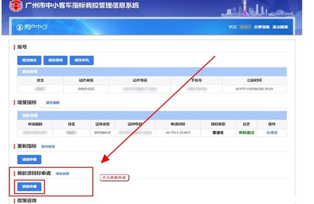The width and height of the screenshot is (314, 204).
Task: Open 操作说明 next to 增量指标
Action: [53, 103]
